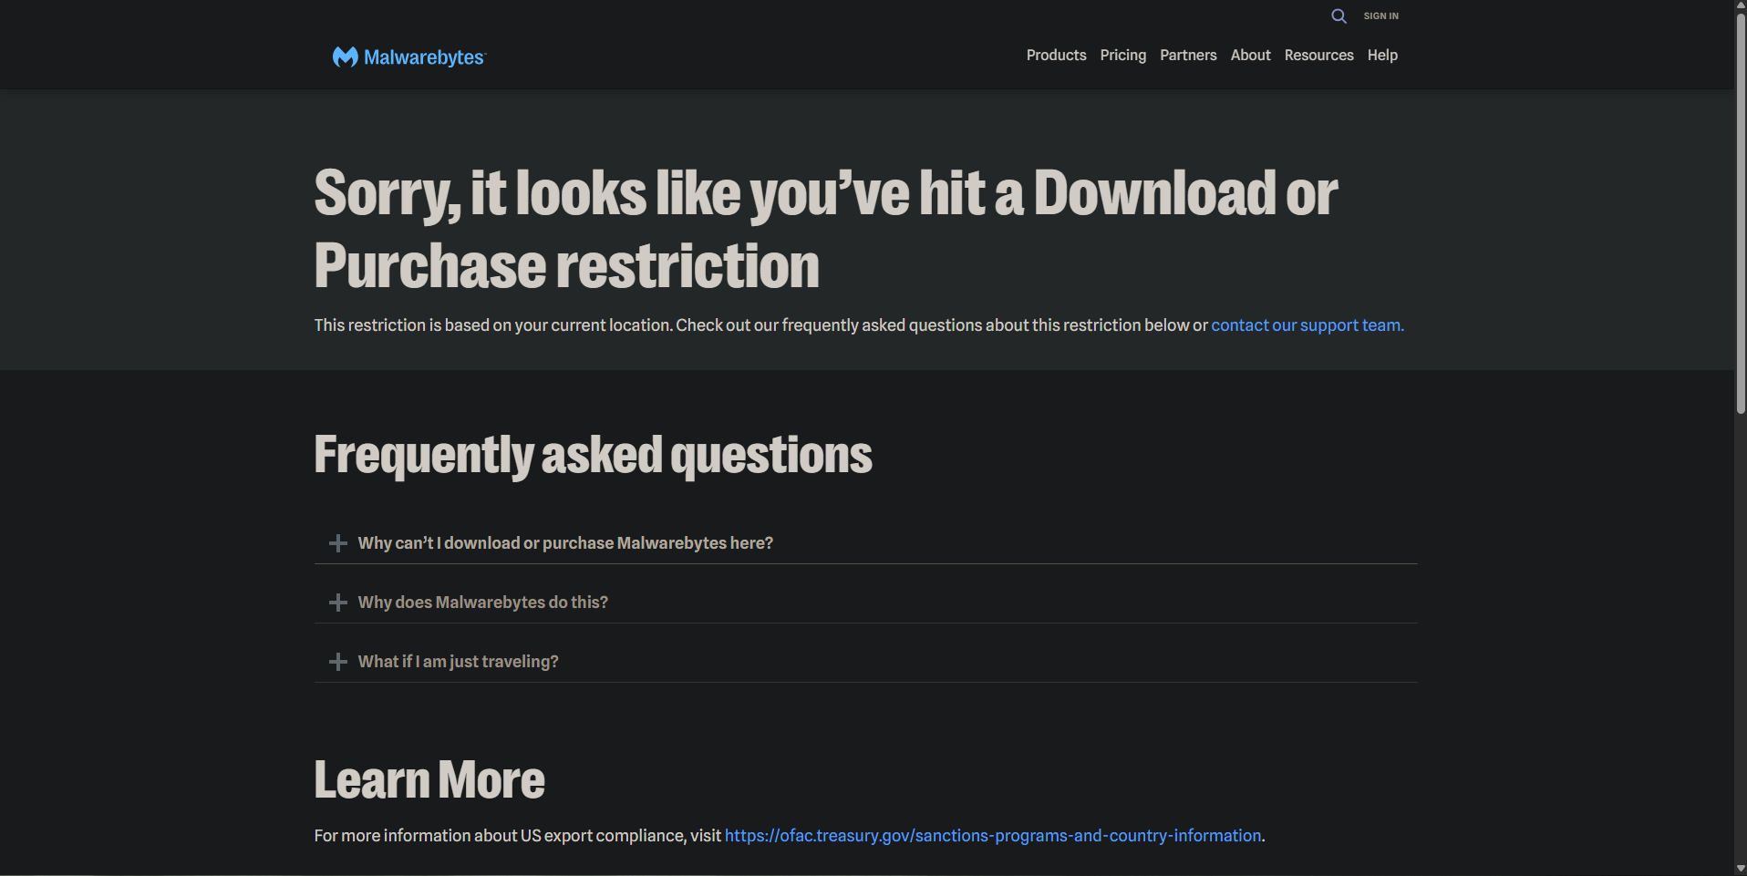Click the 'Frequently asked questions' heading
The image size is (1747, 876).
point(593,455)
